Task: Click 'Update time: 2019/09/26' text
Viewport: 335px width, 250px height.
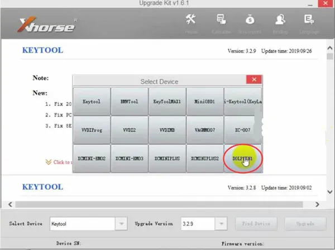Action: (x=286, y=51)
